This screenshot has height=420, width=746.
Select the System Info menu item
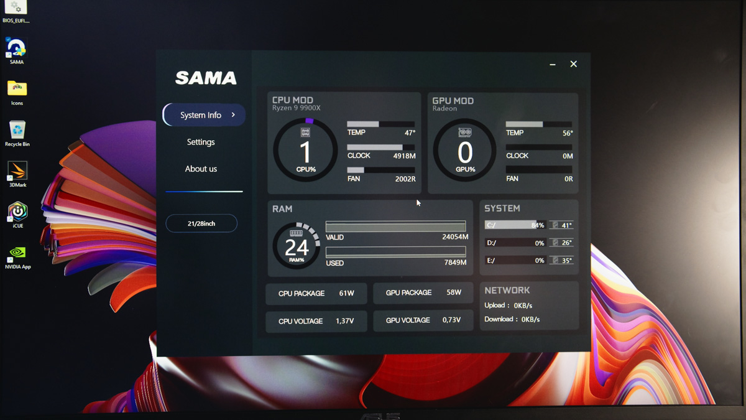click(204, 115)
